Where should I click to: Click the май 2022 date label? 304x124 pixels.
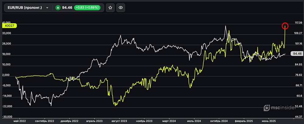(20, 121)
